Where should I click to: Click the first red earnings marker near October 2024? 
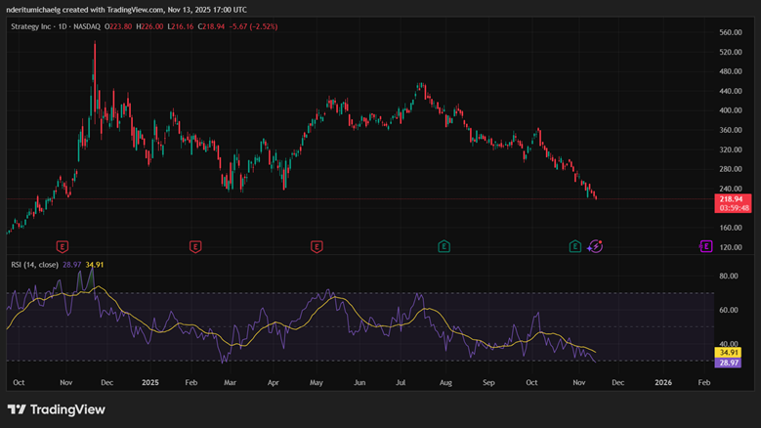pyautogui.click(x=63, y=246)
